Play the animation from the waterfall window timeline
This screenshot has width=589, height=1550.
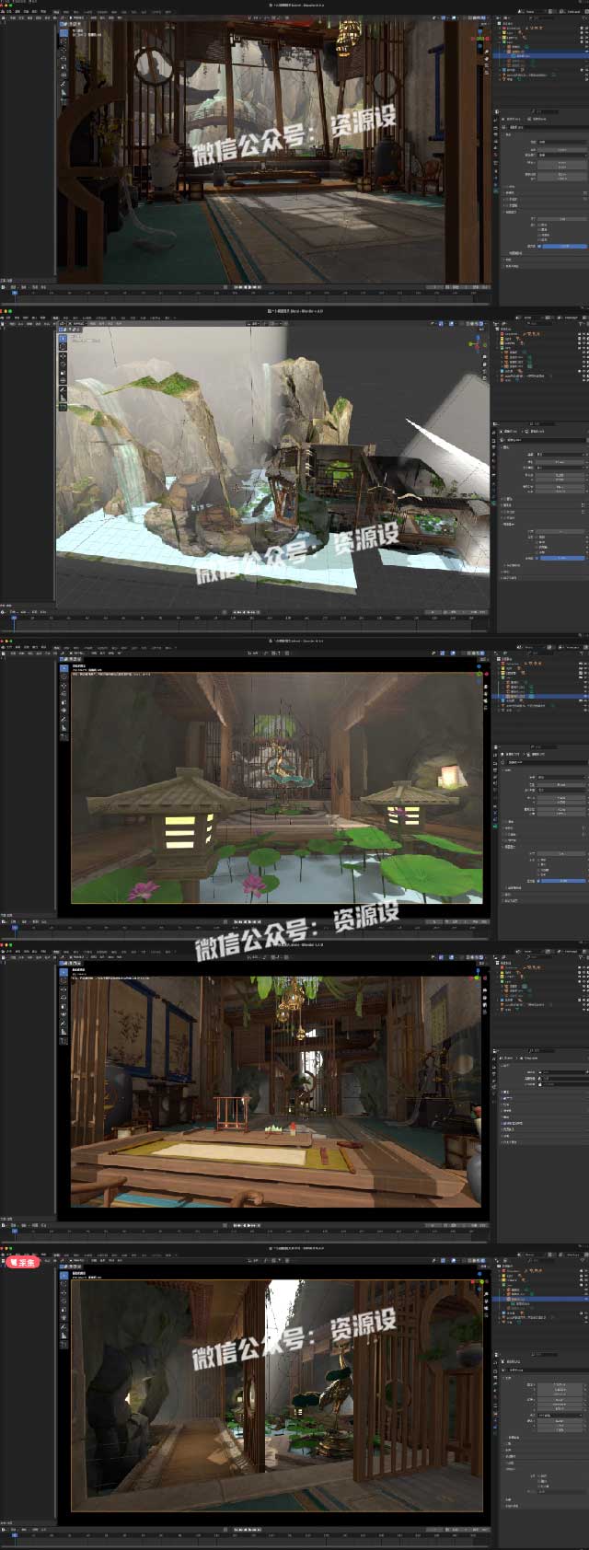pyautogui.click(x=247, y=610)
